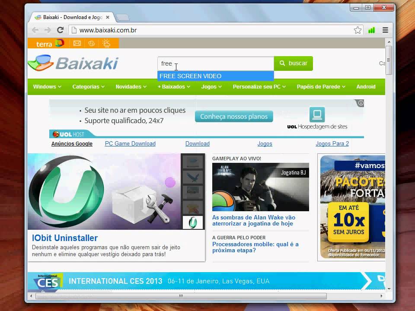
Task: Expand the Categorias menu
Action: 88,87
